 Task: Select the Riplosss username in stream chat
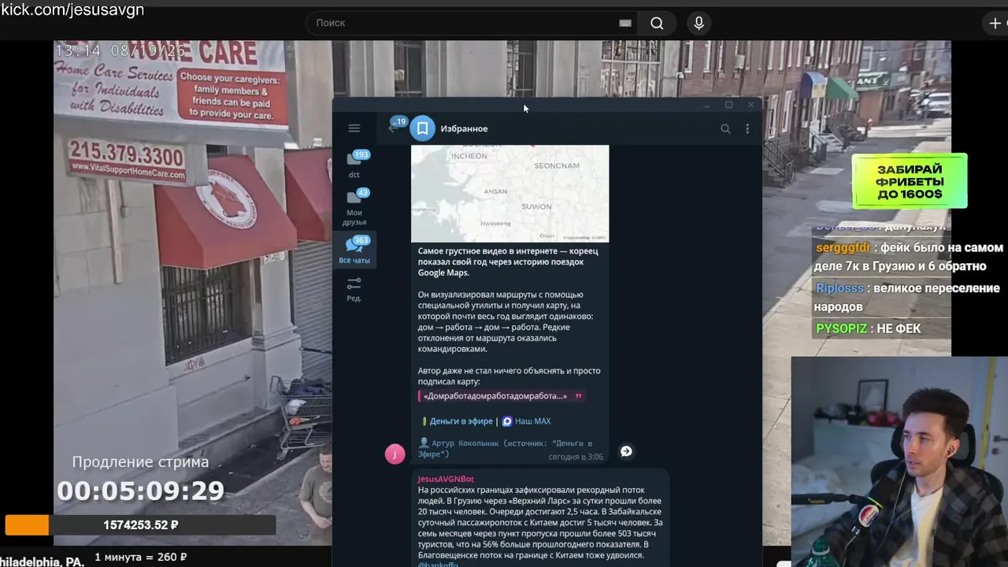[839, 288]
